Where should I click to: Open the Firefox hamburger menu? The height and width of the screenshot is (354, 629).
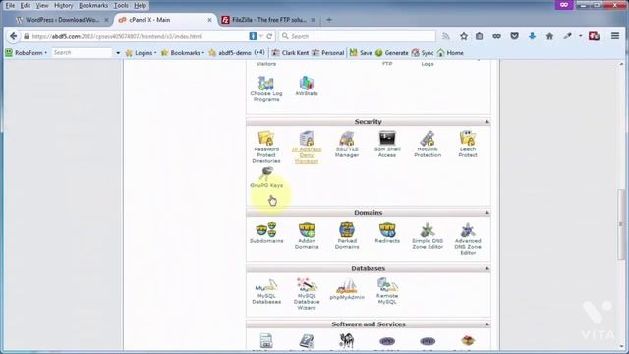(615, 36)
